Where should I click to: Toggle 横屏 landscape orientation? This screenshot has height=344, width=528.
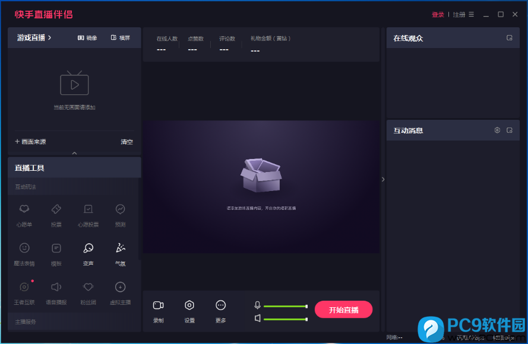pos(121,37)
